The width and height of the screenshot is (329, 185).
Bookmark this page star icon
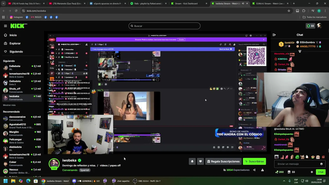pyautogui.click(x=289, y=11)
